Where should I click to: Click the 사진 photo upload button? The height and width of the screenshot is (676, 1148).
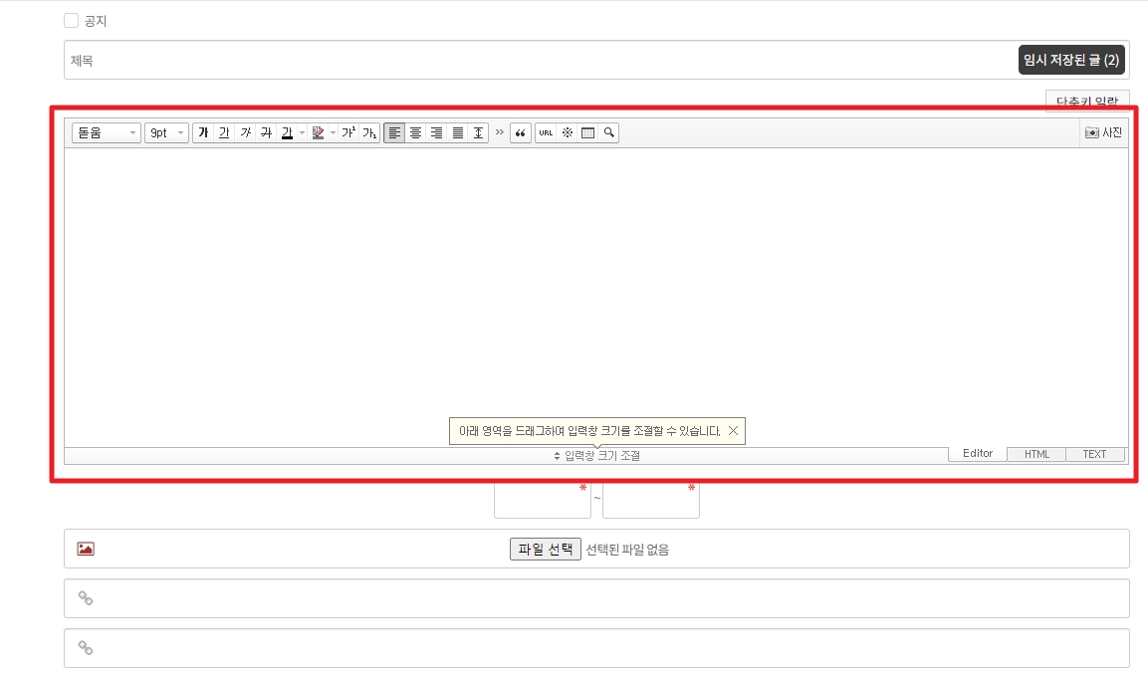[1104, 133]
